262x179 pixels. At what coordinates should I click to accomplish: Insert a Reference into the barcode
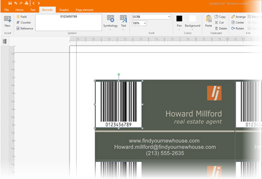point(25,29)
